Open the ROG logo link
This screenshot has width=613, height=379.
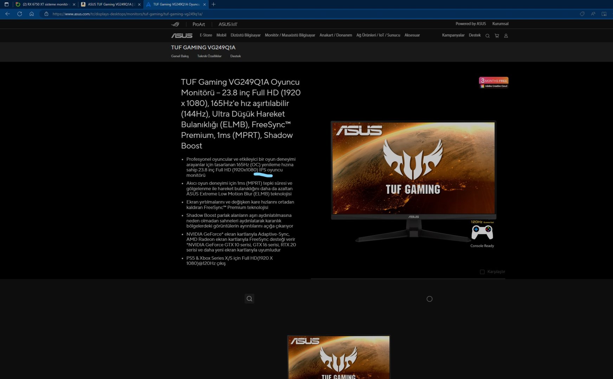point(175,24)
